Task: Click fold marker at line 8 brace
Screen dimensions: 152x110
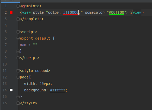Action: click(18, 51)
